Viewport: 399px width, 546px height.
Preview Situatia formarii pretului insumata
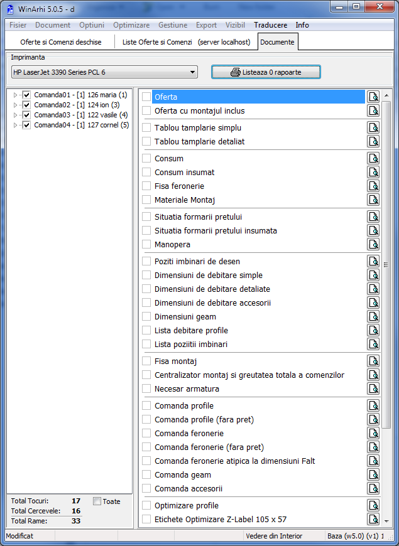[x=373, y=230]
